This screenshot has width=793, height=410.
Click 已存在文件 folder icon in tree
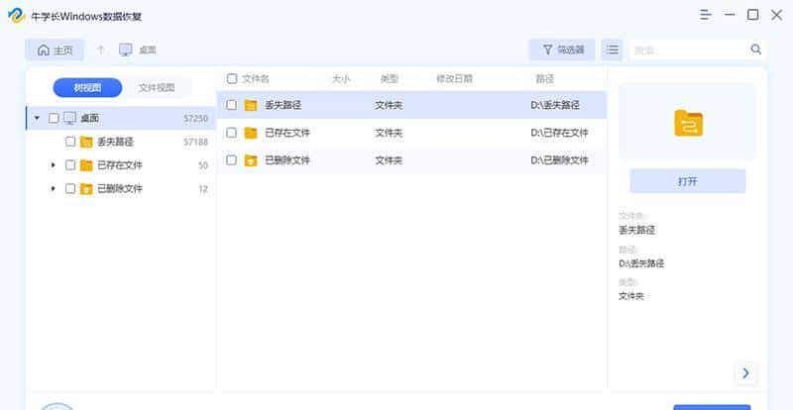click(86, 165)
